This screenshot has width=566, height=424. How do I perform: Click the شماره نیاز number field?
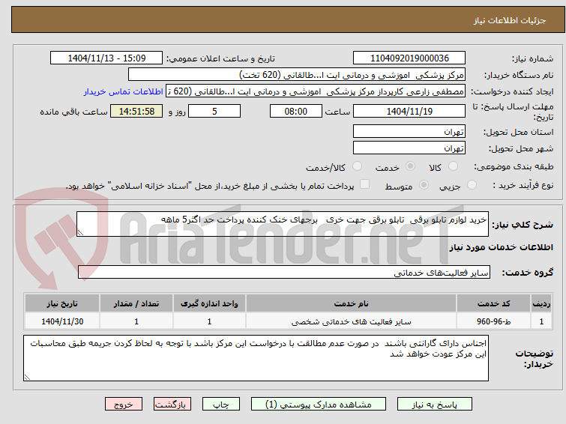[x=409, y=58]
